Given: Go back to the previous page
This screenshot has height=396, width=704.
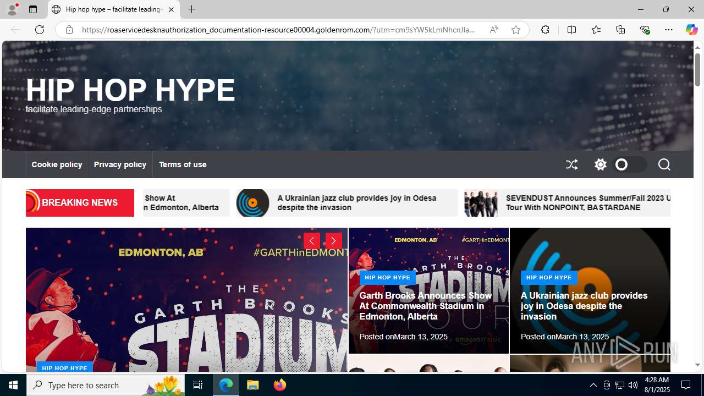Looking at the screenshot, I should [15, 30].
